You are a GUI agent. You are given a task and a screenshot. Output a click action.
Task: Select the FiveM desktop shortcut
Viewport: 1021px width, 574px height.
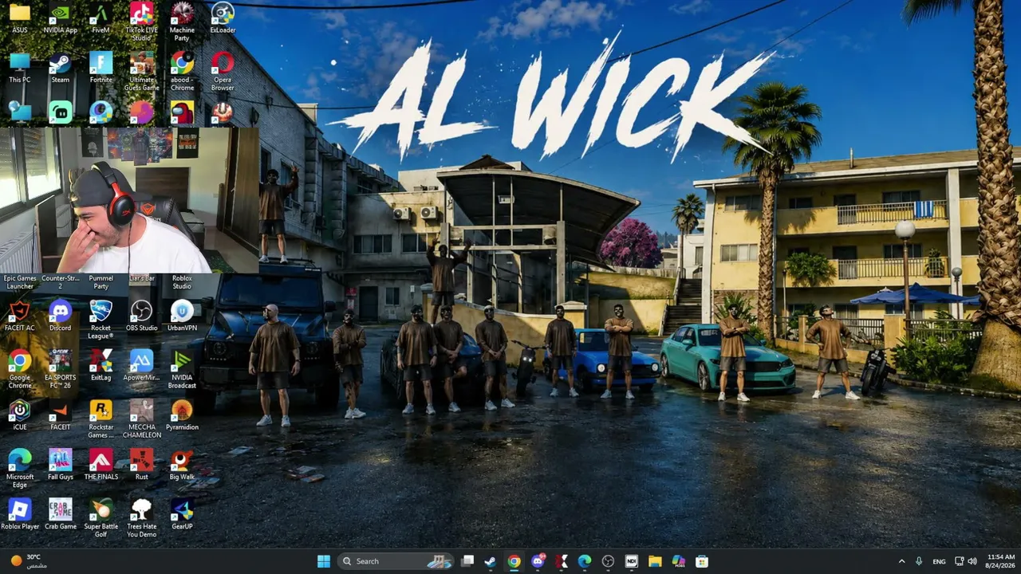pyautogui.click(x=101, y=19)
